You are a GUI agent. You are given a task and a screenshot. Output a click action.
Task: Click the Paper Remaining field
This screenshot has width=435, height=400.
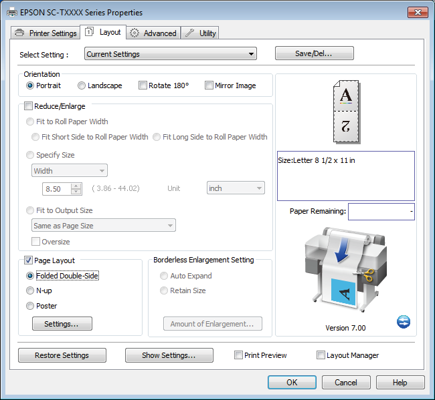[x=381, y=212]
